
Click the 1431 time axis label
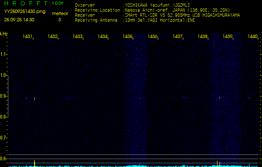point(27,36)
